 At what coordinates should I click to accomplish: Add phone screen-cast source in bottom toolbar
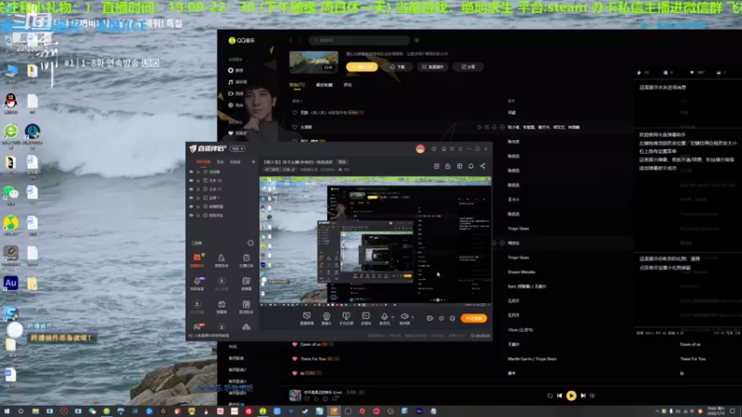click(346, 318)
